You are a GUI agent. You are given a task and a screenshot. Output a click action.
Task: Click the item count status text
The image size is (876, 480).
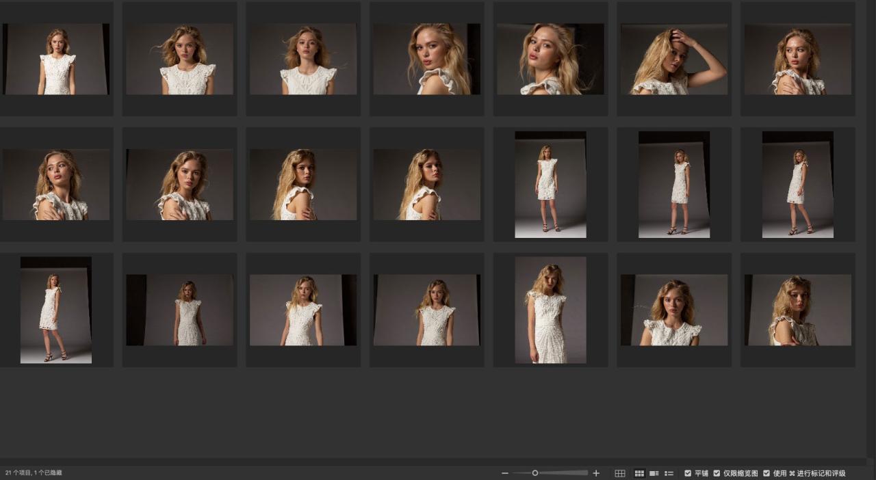click(x=34, y=473)
